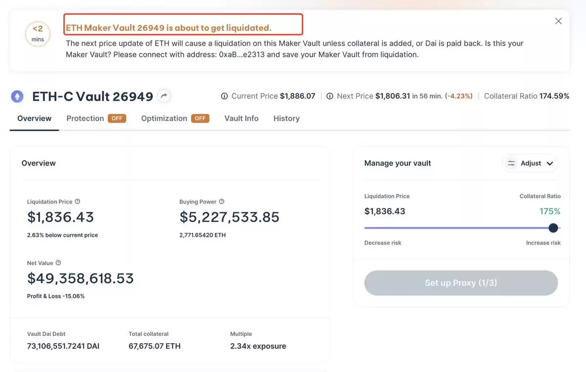
Task: Click the share arrow next to vault title
Action: point(165,96)
